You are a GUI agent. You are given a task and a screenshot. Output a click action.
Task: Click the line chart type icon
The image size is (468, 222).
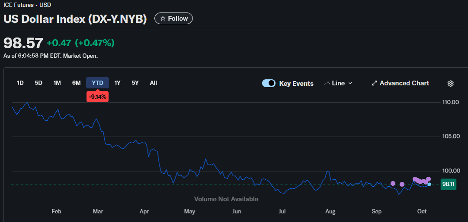[x=327, y=83]
